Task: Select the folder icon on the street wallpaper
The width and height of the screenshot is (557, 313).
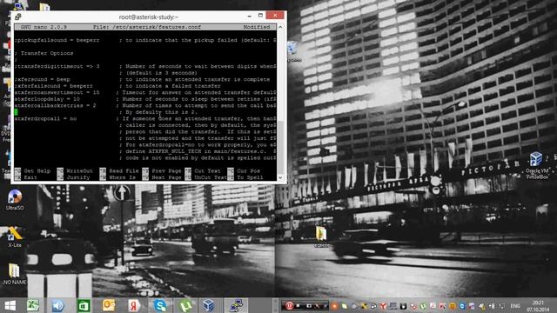Action: [321, 236]
